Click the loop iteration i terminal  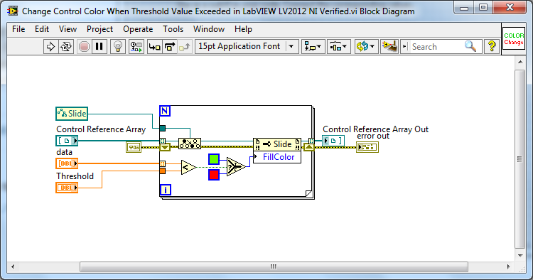pos(165,190)
